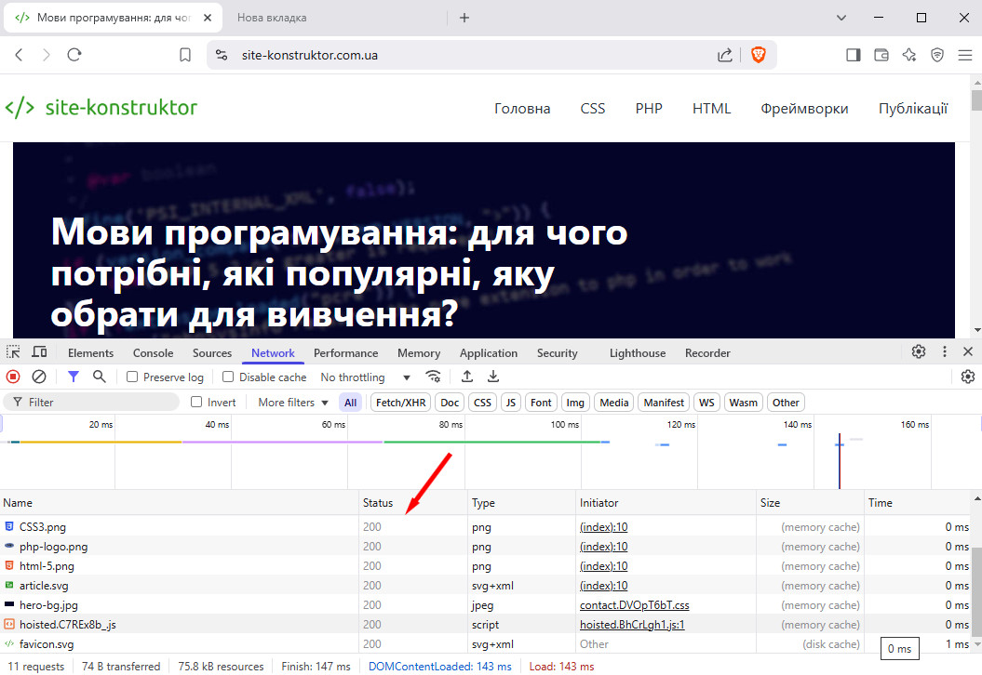
Task: Open the DevTools three-dot menu
Action: coord(945,352)
